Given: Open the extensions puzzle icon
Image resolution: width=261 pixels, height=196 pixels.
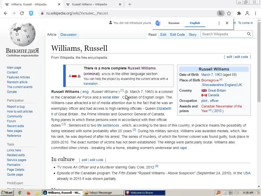Looking at the screenshot, I should (239, 13).
